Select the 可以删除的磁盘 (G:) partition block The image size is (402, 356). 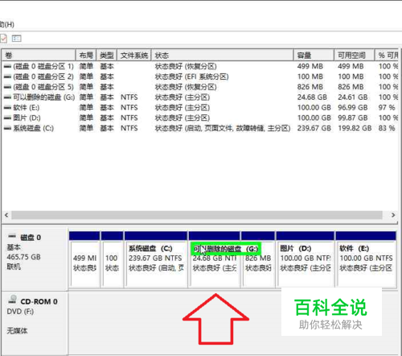tap(214, 259)
